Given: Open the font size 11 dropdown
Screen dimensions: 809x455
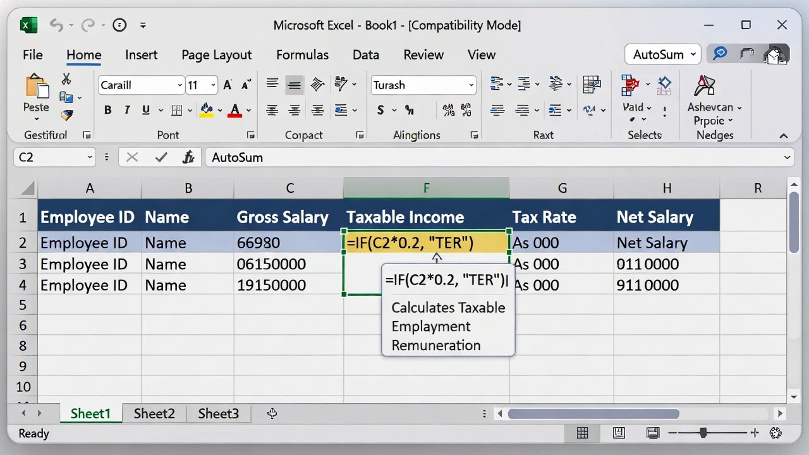Looking at the screenshot, I should click(214, 85).
